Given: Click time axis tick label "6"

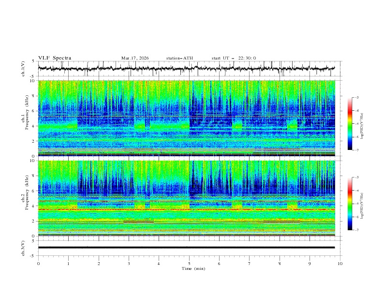Looking at the screenshot, I should coord(219,264).
